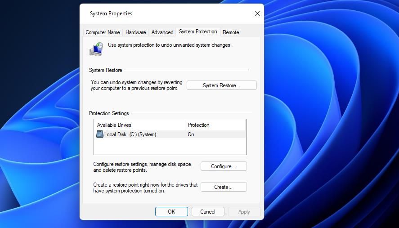Image resolution: width=399 pixels, height=228 pixels.
Task: Click the Available Drives column header
Action: [x=140, y=125]
